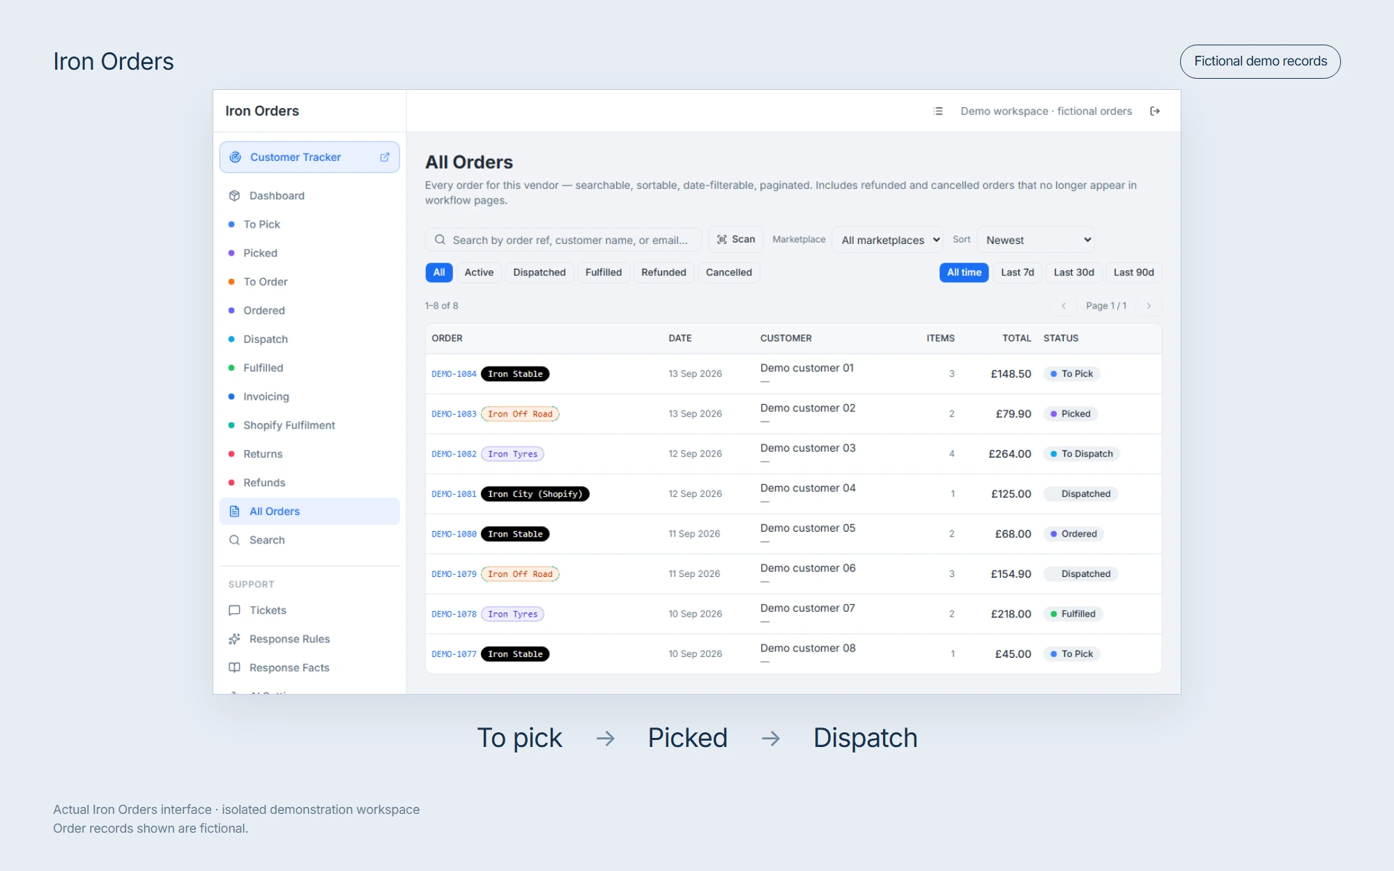
Task: Click the Response Facts book icon
Action: [235, 668]
